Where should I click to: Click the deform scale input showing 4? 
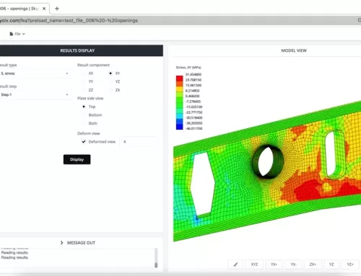139,142
